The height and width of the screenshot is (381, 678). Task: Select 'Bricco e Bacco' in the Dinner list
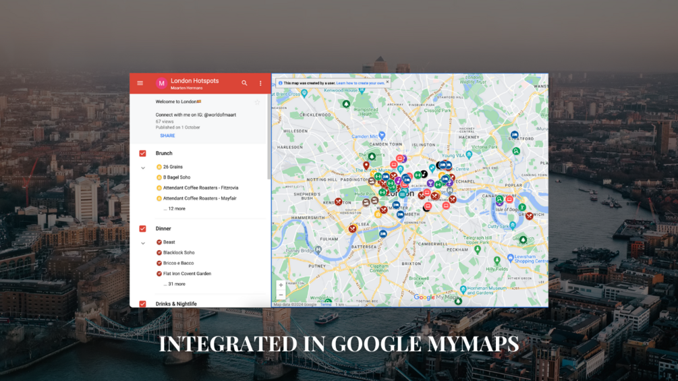pyautogui.click(x=179, y=262)
